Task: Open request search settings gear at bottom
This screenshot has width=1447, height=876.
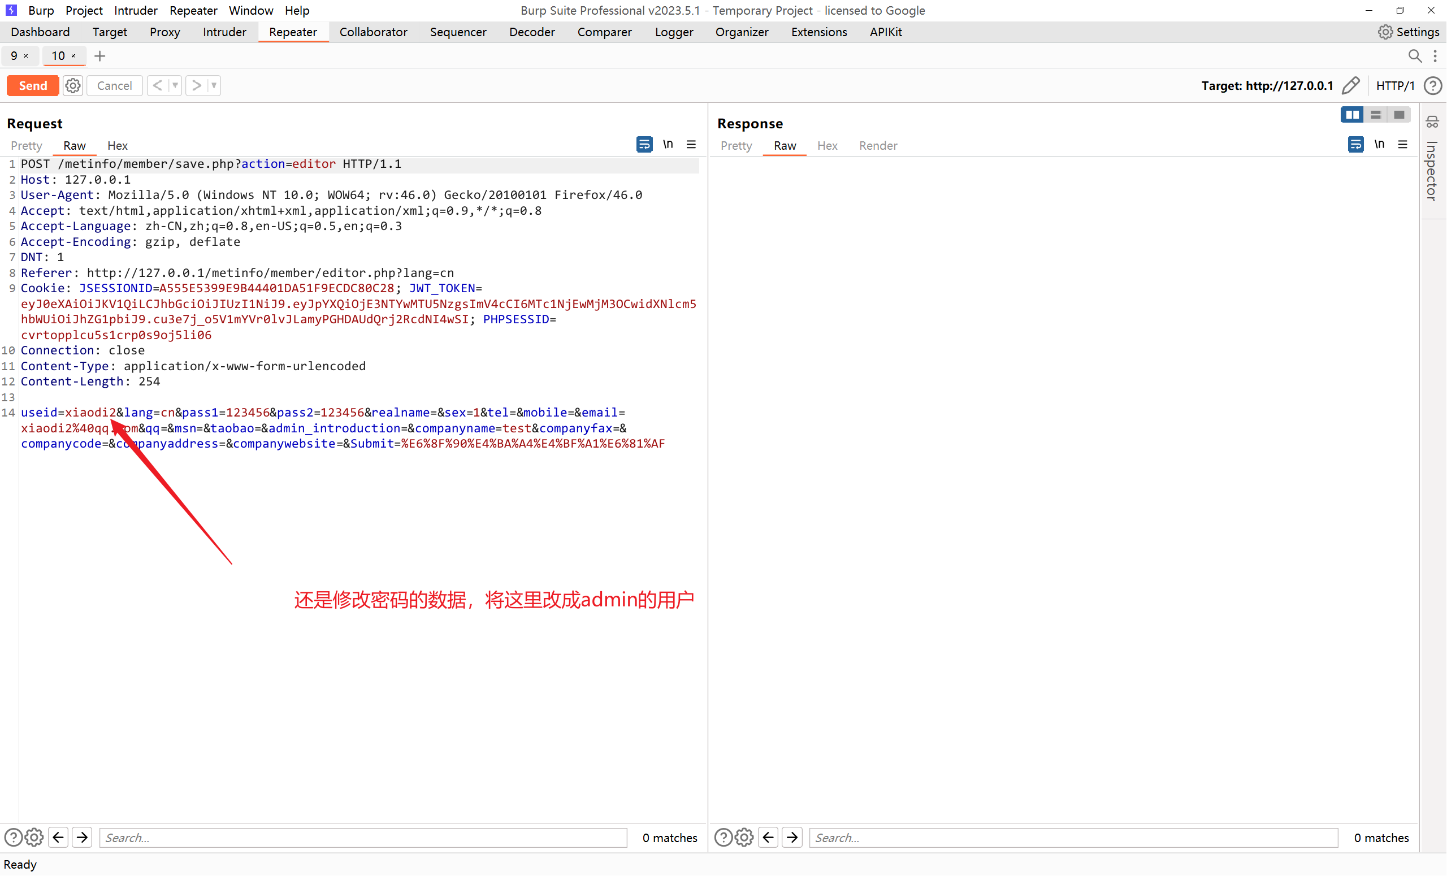Action: 34,837
